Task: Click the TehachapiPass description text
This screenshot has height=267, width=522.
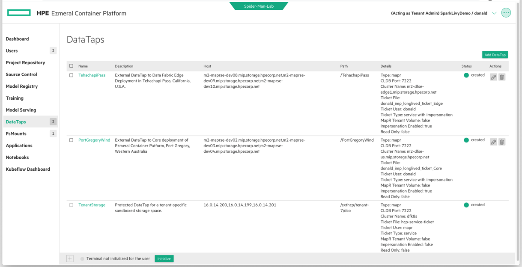Action: pyautogui.click(x=153, y=81)
